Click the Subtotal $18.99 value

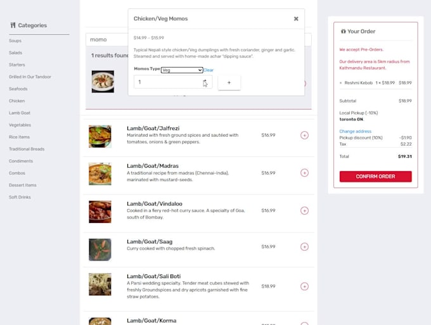coord(405,101)
